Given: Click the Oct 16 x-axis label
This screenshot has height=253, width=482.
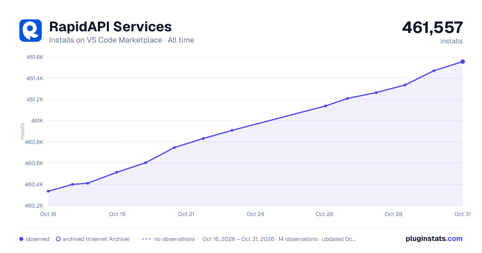Looking at the screenshot, I should [48, 214].
